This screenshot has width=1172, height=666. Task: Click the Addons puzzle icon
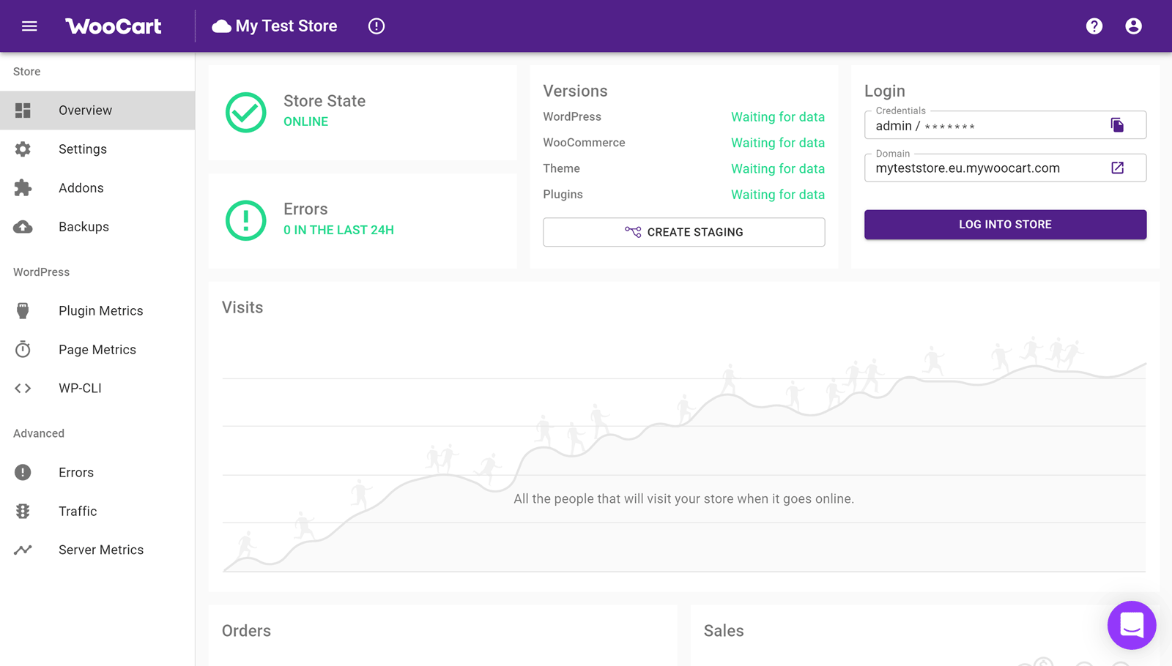pos(23,188)
